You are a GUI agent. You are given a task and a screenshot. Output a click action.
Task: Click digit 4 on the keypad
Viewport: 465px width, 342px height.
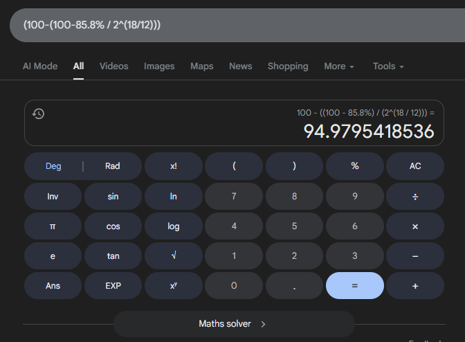(234, 226)
